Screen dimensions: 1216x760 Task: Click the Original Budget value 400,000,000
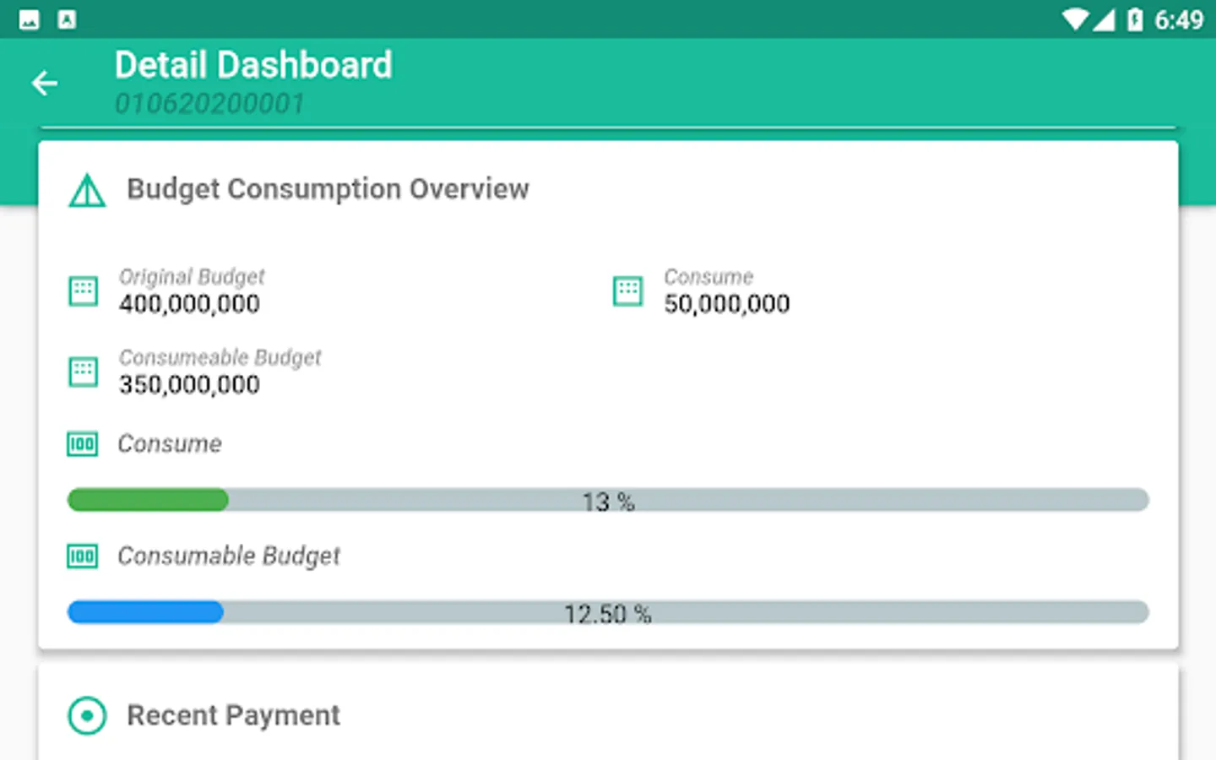pyautogui.click(x=189, y=305)
